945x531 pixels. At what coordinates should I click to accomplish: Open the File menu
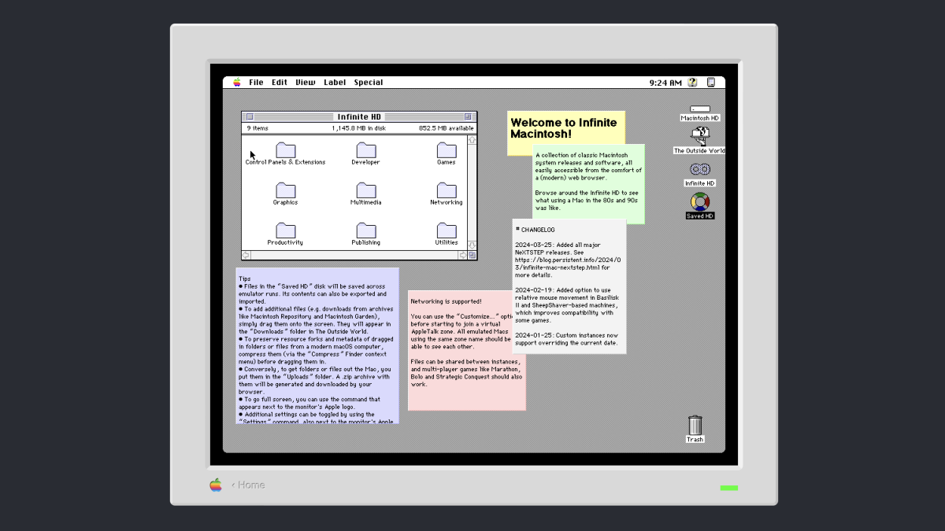click(256, 82)
